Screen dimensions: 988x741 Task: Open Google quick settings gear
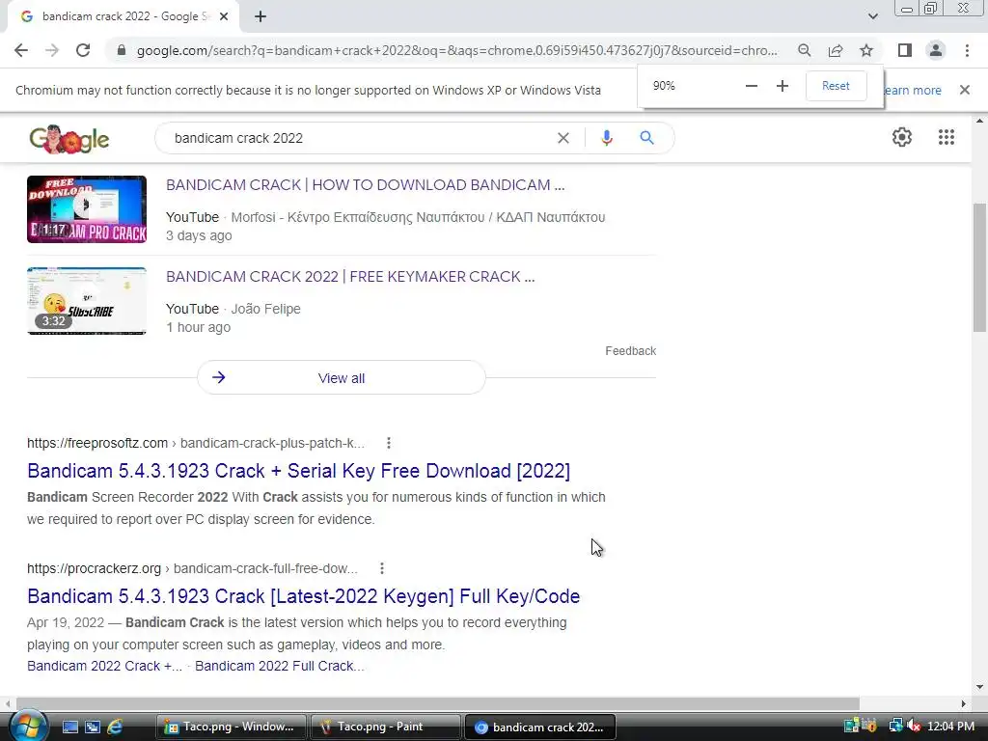[902, 137]
